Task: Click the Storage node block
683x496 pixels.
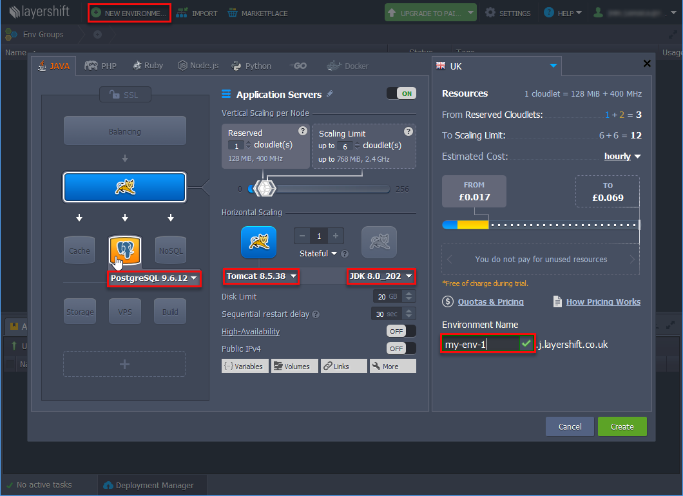Action: [79, 312]
